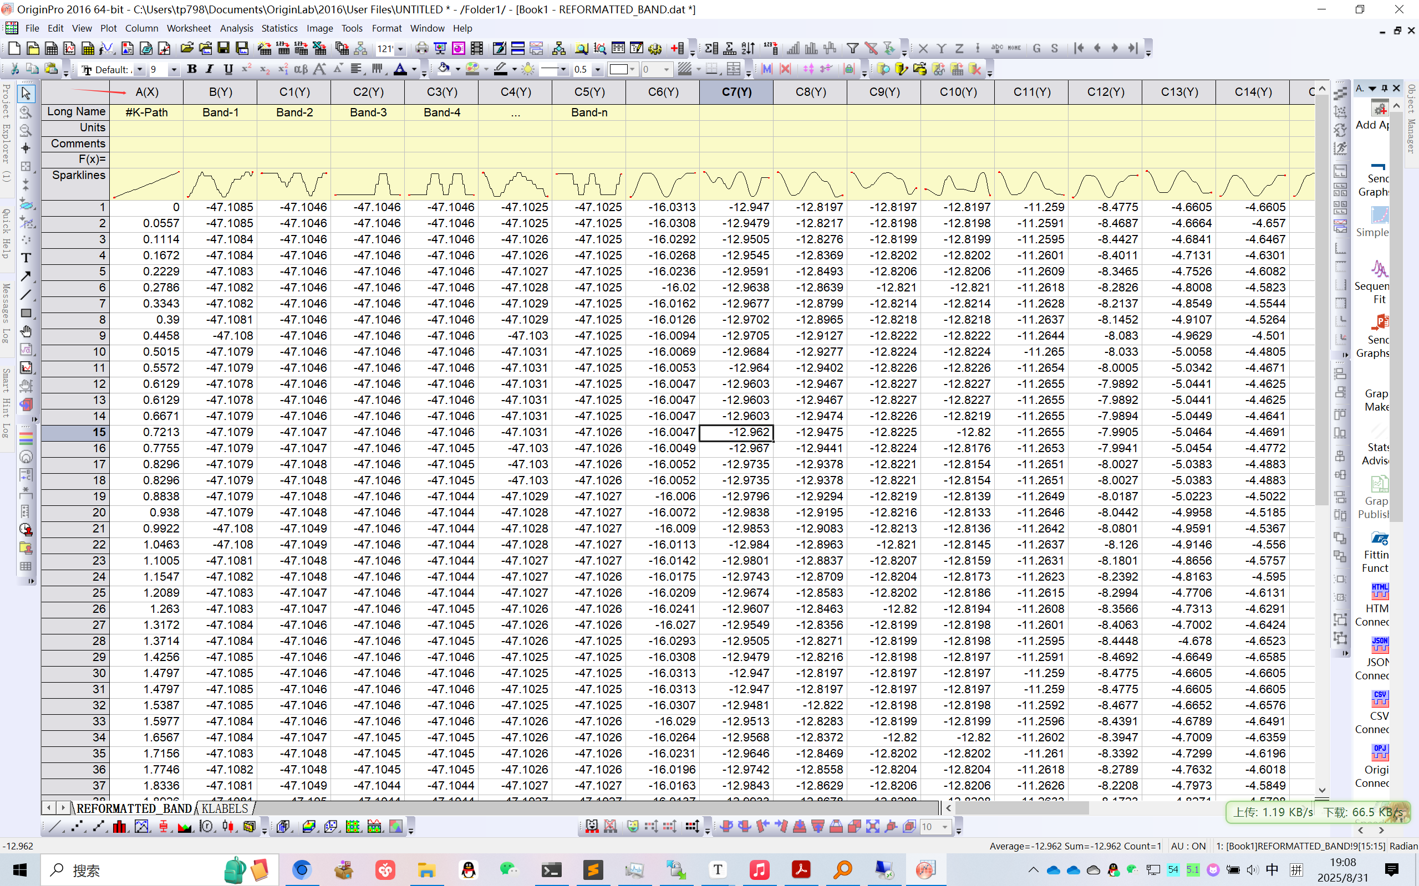This screenshot has width=1419, height=886.
Task: Click the 3D surface plot icon
Action: pos(309,827)
